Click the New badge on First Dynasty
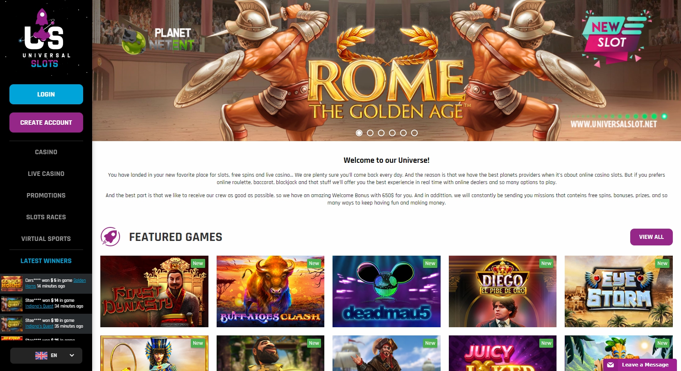Image resolution: width=681 pixels, height=371 pixels. pyautogui.click(x=198, y=263)
